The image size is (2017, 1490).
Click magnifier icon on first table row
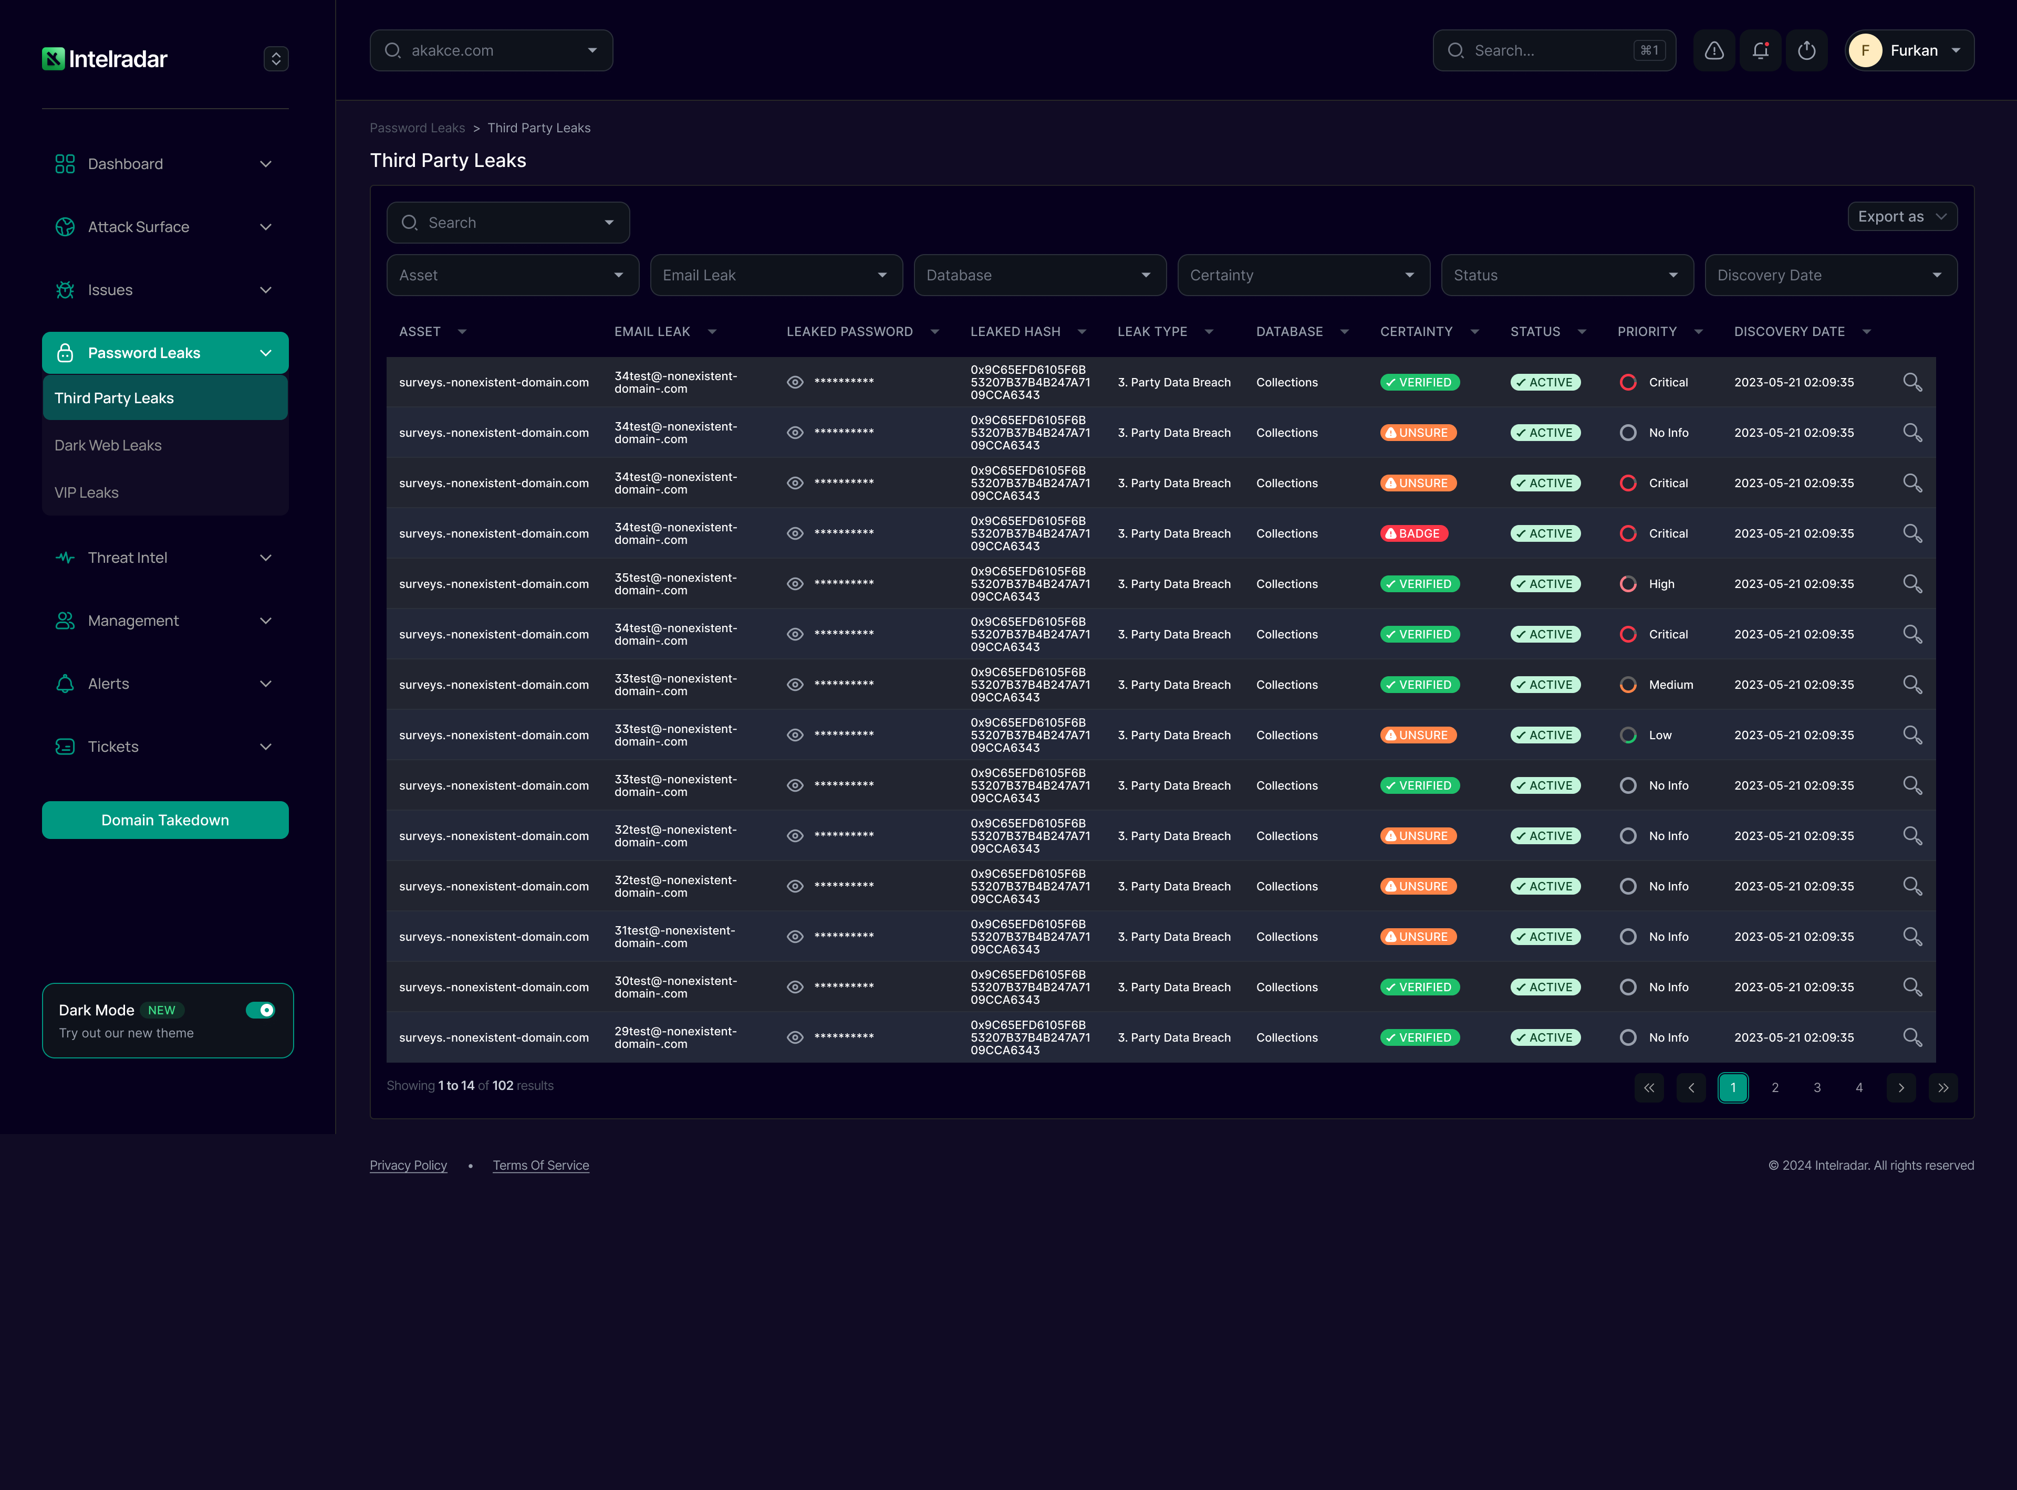tap(1911, 382)
